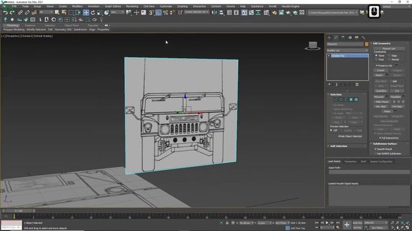Click the Make Planar button

pos(382,101)
